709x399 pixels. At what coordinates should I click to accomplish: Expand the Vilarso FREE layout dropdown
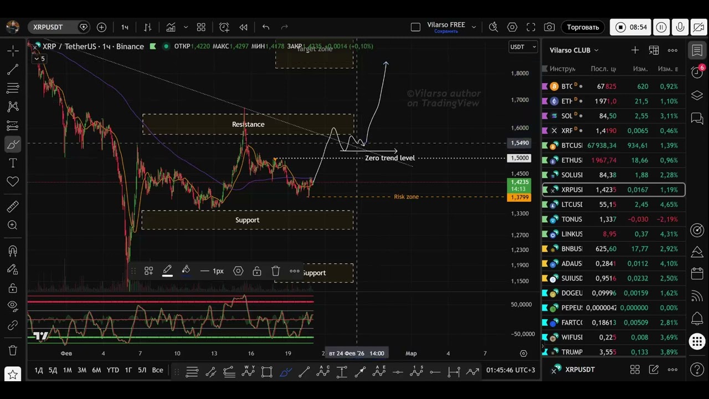(474, 26)
